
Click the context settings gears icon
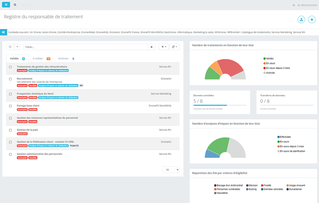click(3, 32)
